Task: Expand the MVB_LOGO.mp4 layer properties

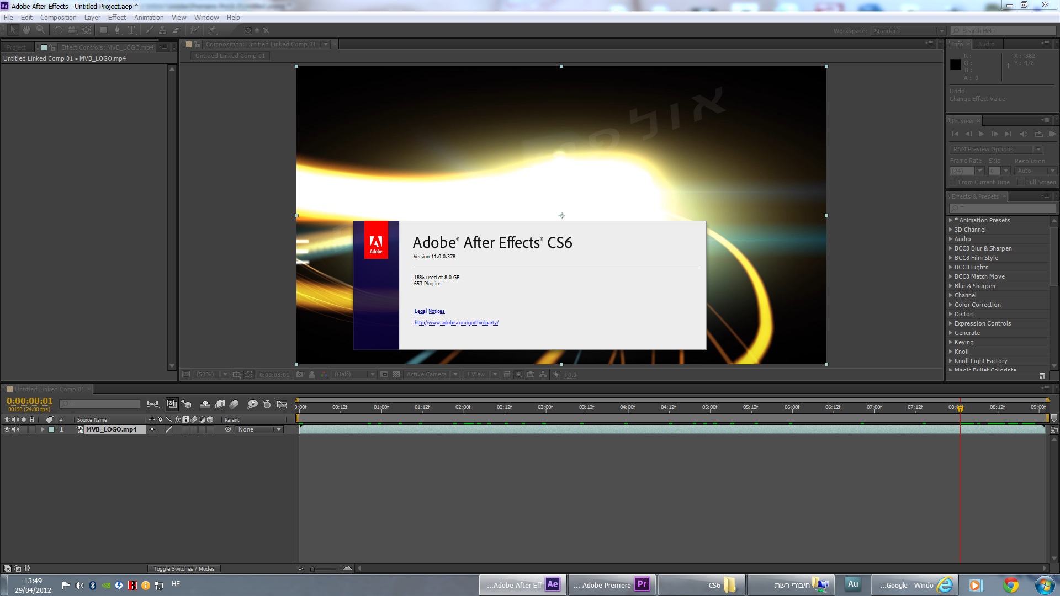Action: tap(43, 430)
